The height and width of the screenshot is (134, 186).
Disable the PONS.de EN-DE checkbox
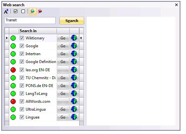point(22,86)
